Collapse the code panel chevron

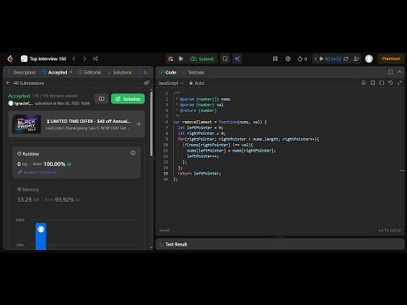pos(399,72)
